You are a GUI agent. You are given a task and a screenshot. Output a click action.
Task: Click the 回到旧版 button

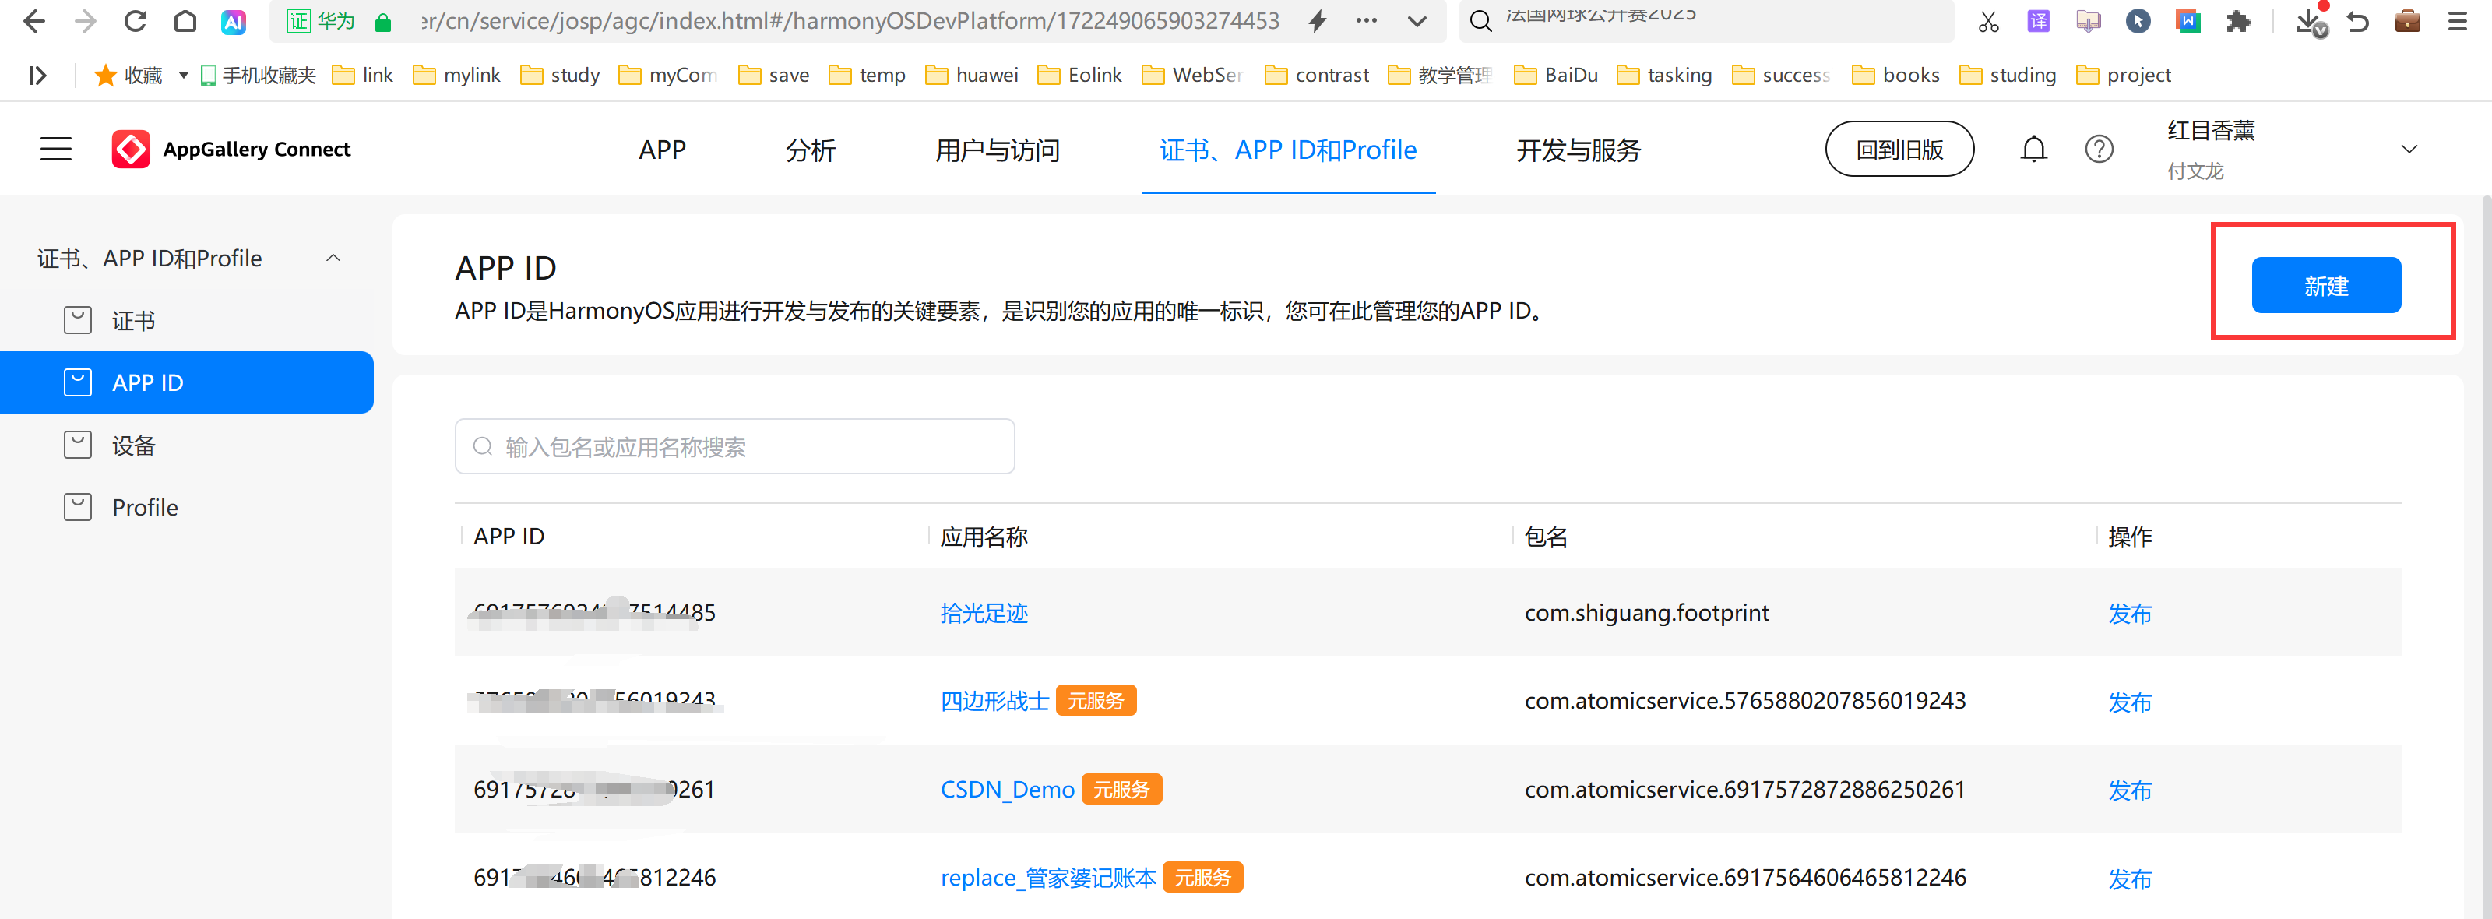(x=1899, y=149)
